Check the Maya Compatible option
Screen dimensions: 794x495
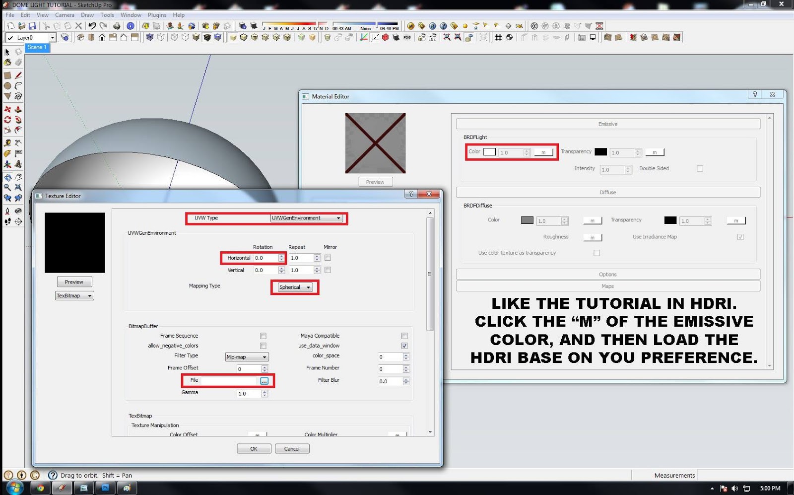404,336
